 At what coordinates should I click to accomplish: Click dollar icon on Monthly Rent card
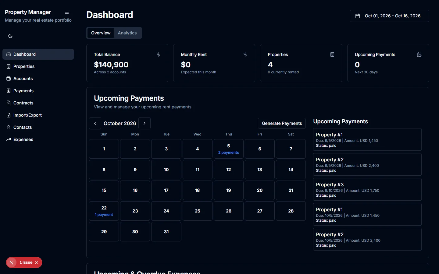pos(245,54)
